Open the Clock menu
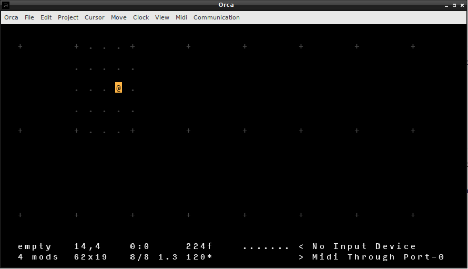The image size is (468, 269). [x=141, y=17]
